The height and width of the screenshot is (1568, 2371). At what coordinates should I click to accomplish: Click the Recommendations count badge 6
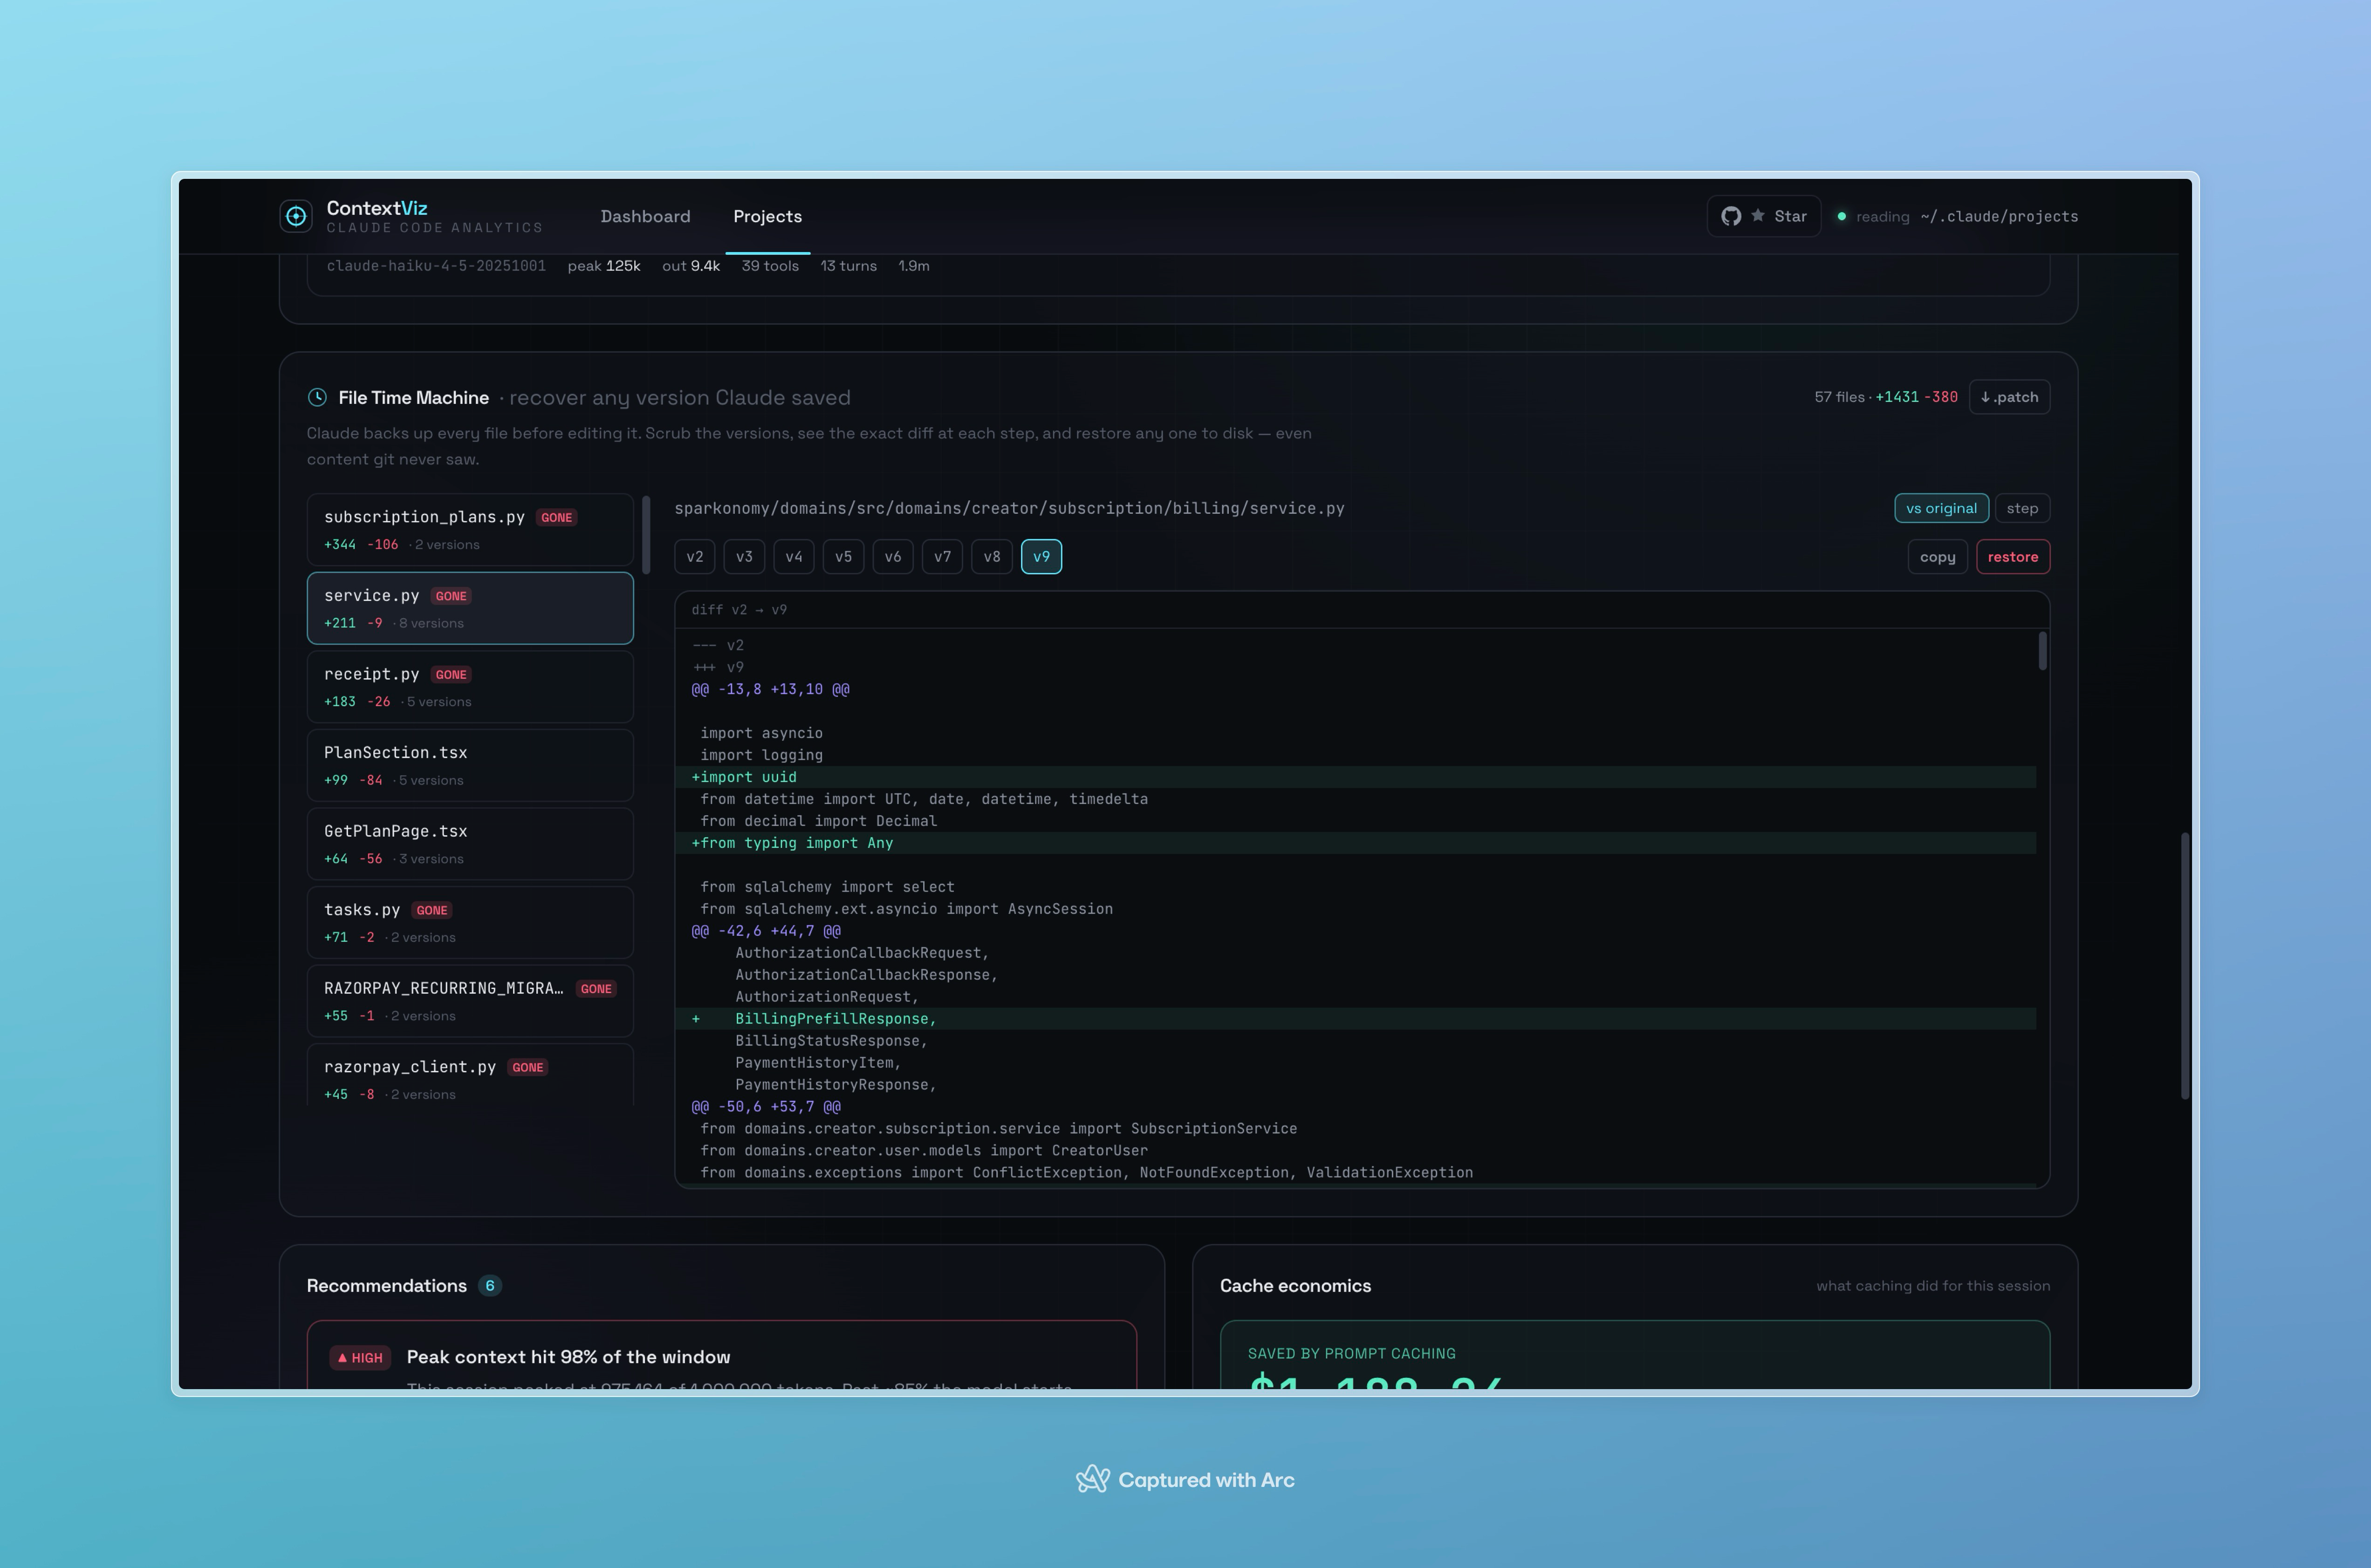[x=489, y=1286]
